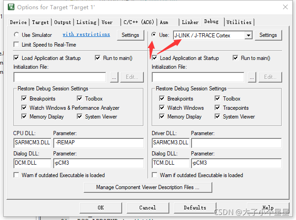
Task: Toggle simulator Toolbox checkbox
Action: [80, 98]
